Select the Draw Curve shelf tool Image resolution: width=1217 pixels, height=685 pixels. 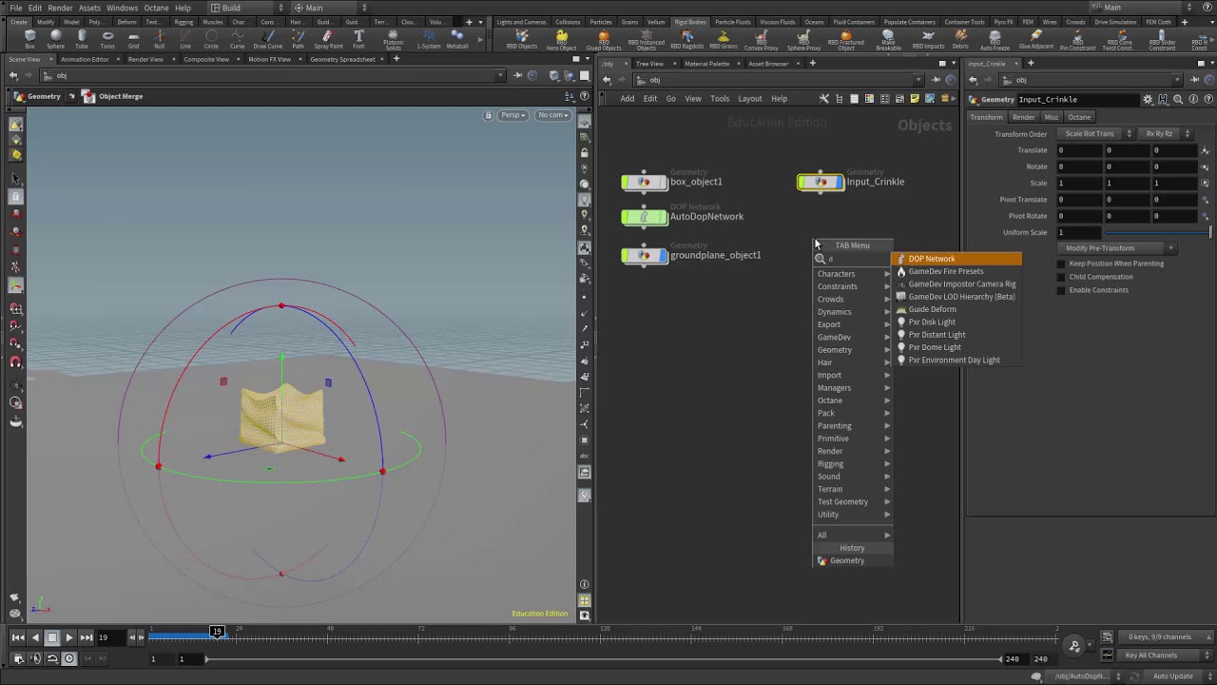(x=267, y=40)
